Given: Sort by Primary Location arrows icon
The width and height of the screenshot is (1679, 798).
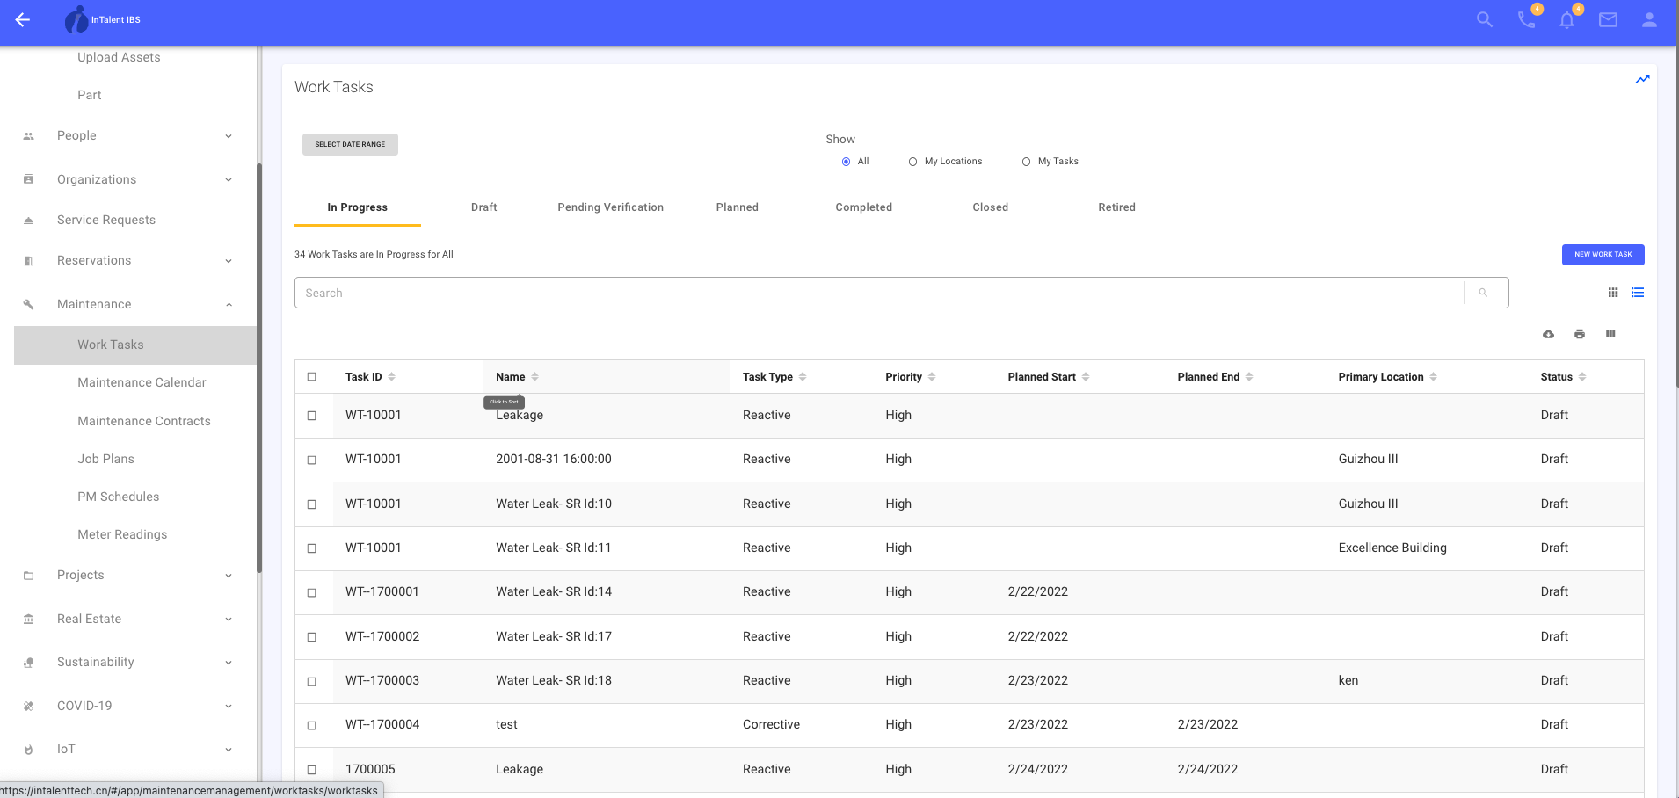Looking at the screenshot, I should click(1433, 377).
